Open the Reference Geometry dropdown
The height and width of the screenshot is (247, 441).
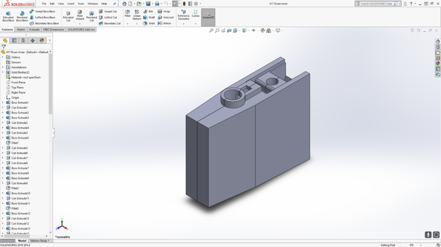tap(183, 23)
